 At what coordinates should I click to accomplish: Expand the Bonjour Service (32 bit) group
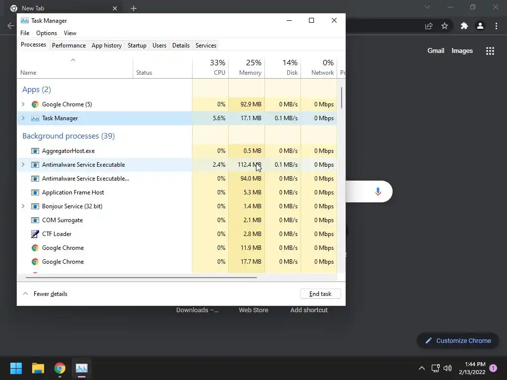pyautogui.click(x=23, y=206)
